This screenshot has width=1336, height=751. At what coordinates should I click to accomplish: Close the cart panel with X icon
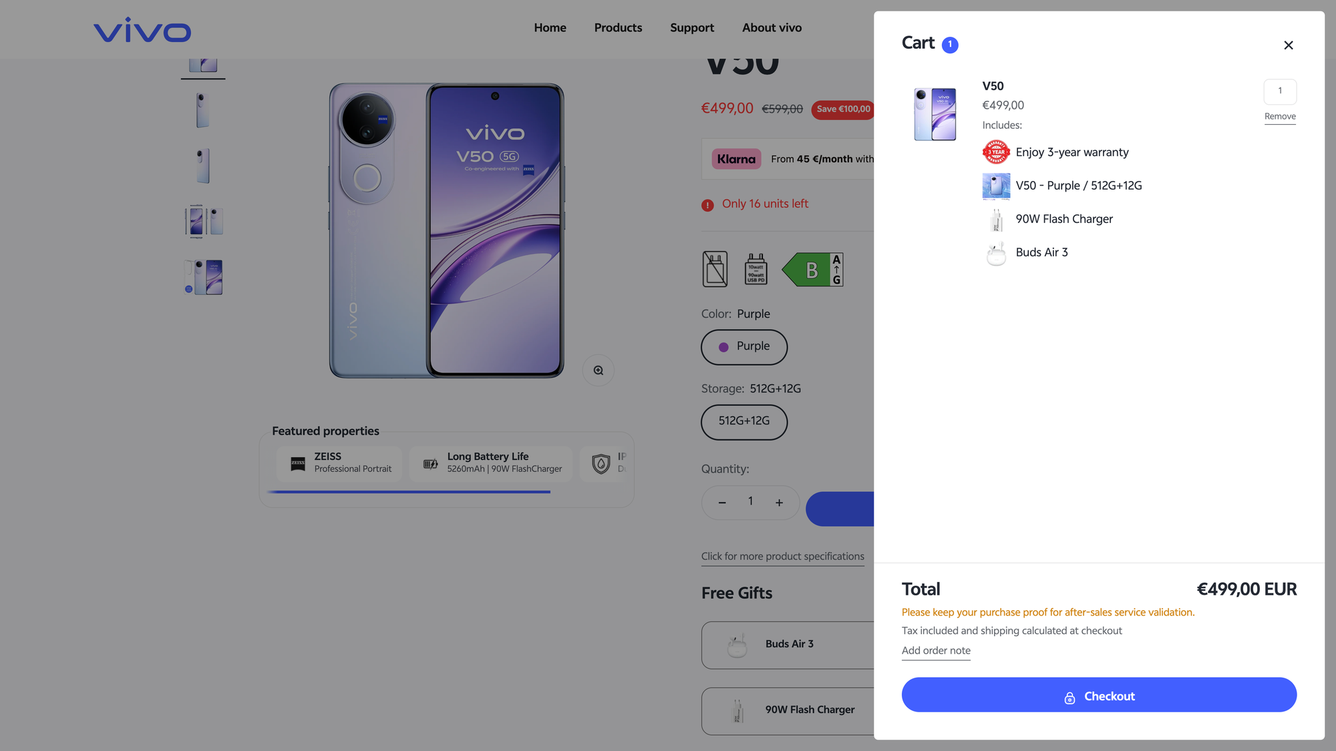1289,45
